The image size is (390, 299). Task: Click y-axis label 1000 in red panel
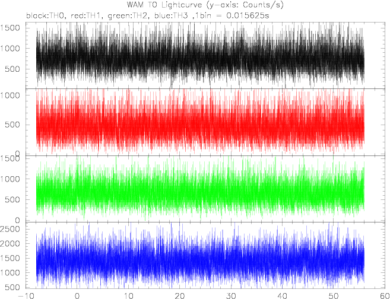pyautogui.click(x=10, y=95)
